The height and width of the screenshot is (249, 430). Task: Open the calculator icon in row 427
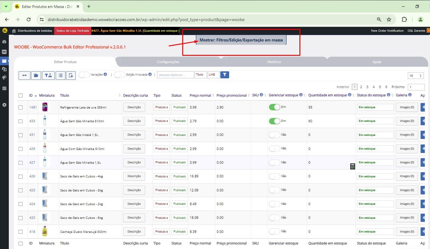[352, 166]
